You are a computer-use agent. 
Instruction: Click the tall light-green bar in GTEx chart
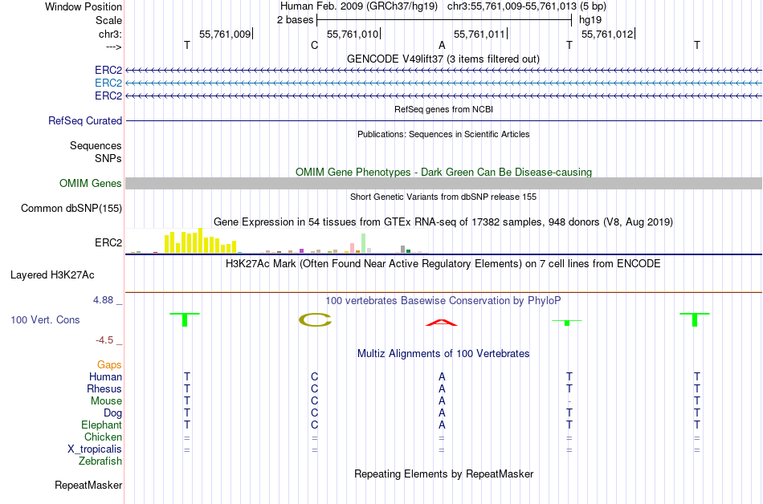pyautogui.click(x=364, y=243)
